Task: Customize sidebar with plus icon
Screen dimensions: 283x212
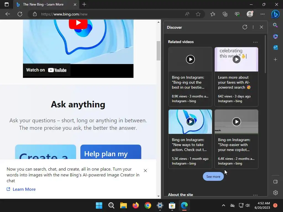Action: coord(276,60)
